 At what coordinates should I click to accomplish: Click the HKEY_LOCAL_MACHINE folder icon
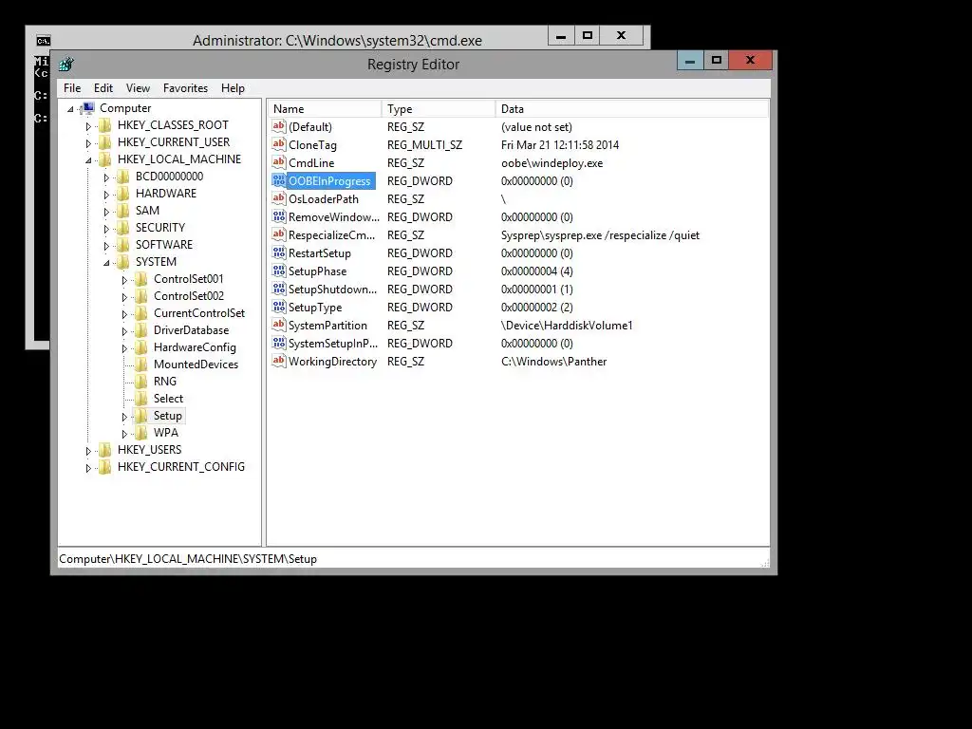pyautogui.click(x=105, y=159)
